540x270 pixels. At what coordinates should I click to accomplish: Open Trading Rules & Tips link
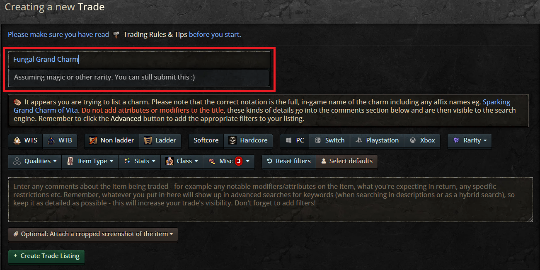click(155, 35)
